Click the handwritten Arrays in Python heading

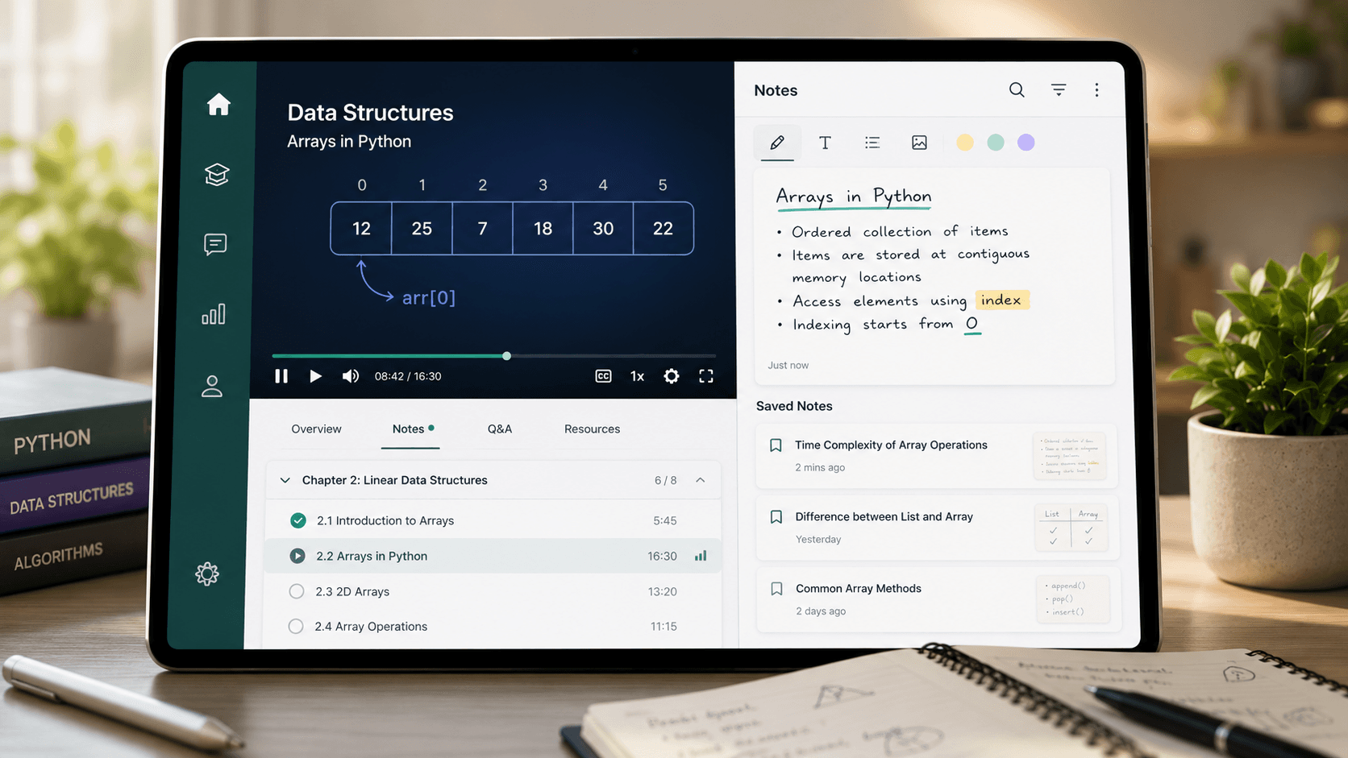(x=853, y=197)
